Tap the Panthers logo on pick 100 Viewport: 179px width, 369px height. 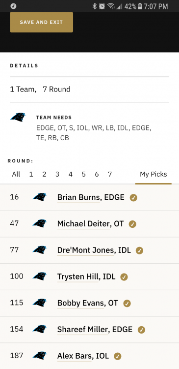coord(40,277)
